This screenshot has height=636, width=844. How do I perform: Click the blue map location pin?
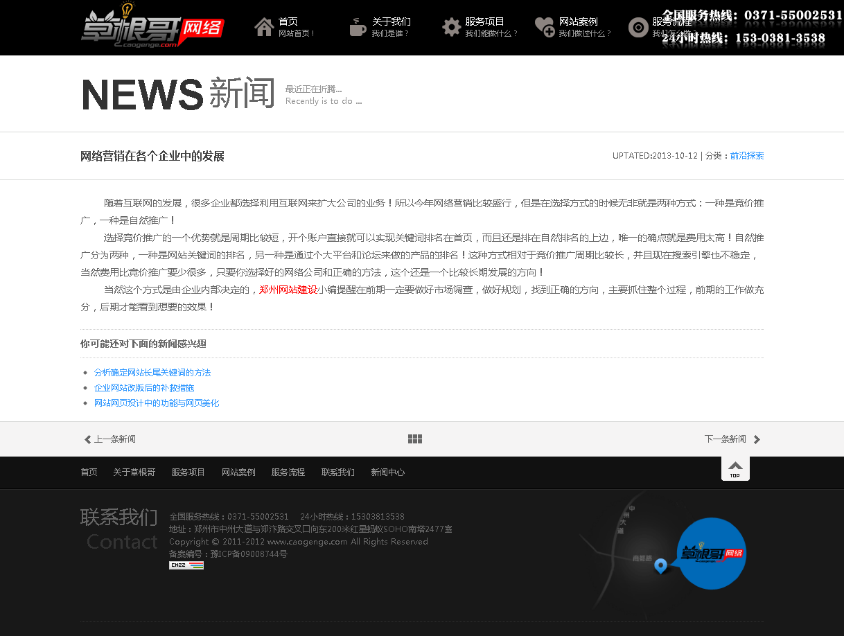(661, 567)
